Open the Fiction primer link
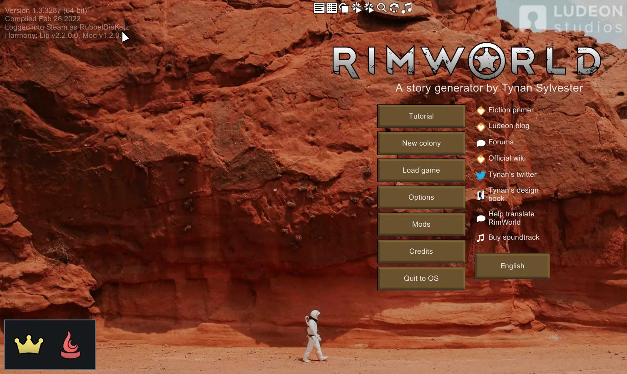This screenshot has height=374, width=627. point(510,110)
